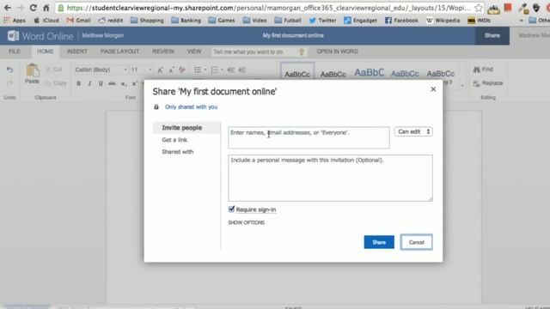Select the large blue AaBbC heading style
550x309 pixels.
[369, 73]
